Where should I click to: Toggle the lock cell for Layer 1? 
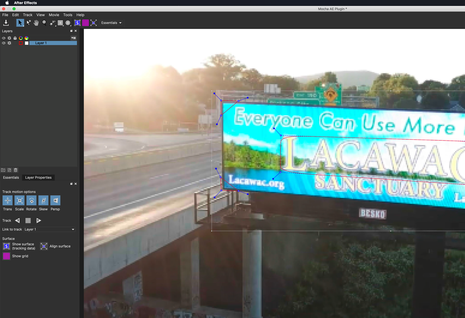(x=15, y=43)
